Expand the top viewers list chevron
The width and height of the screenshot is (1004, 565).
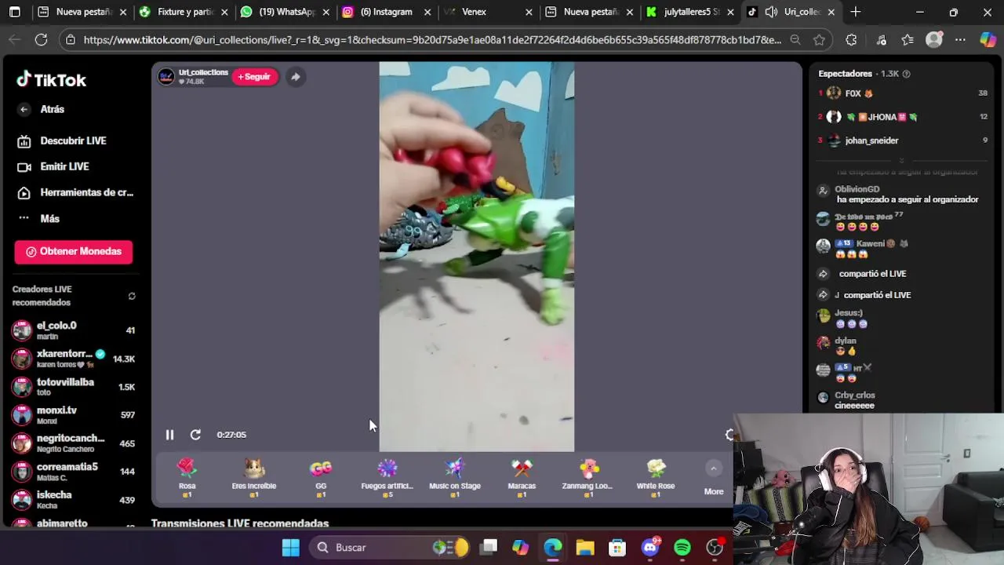tap(901, 159)
